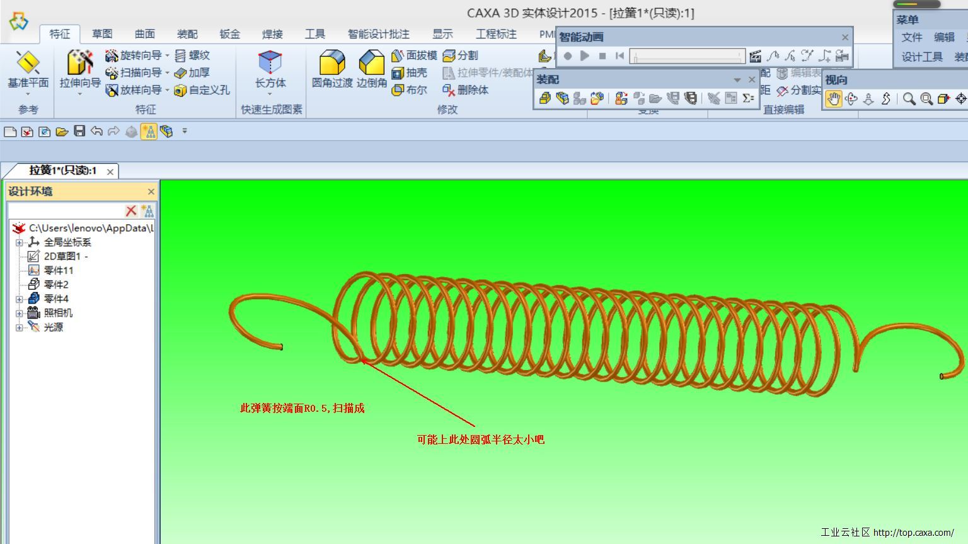Start the 拉伸向导 extrude wizard
The image size is (968, 544).
tap(80, 69)
